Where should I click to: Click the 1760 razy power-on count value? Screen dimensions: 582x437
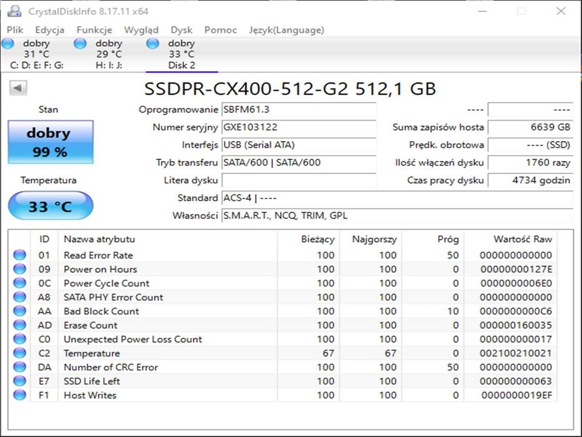530,162
